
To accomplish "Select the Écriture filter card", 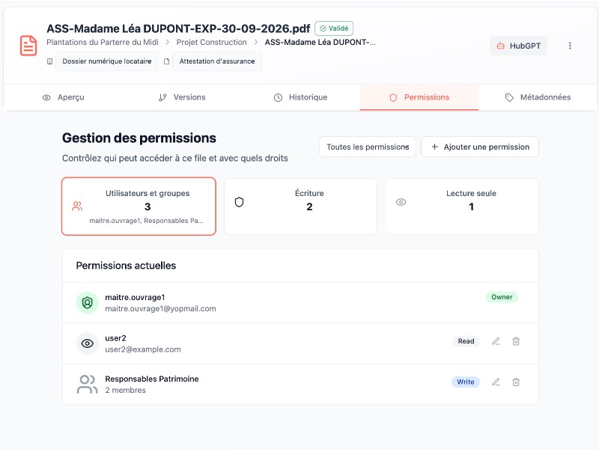I will [300, 206].
